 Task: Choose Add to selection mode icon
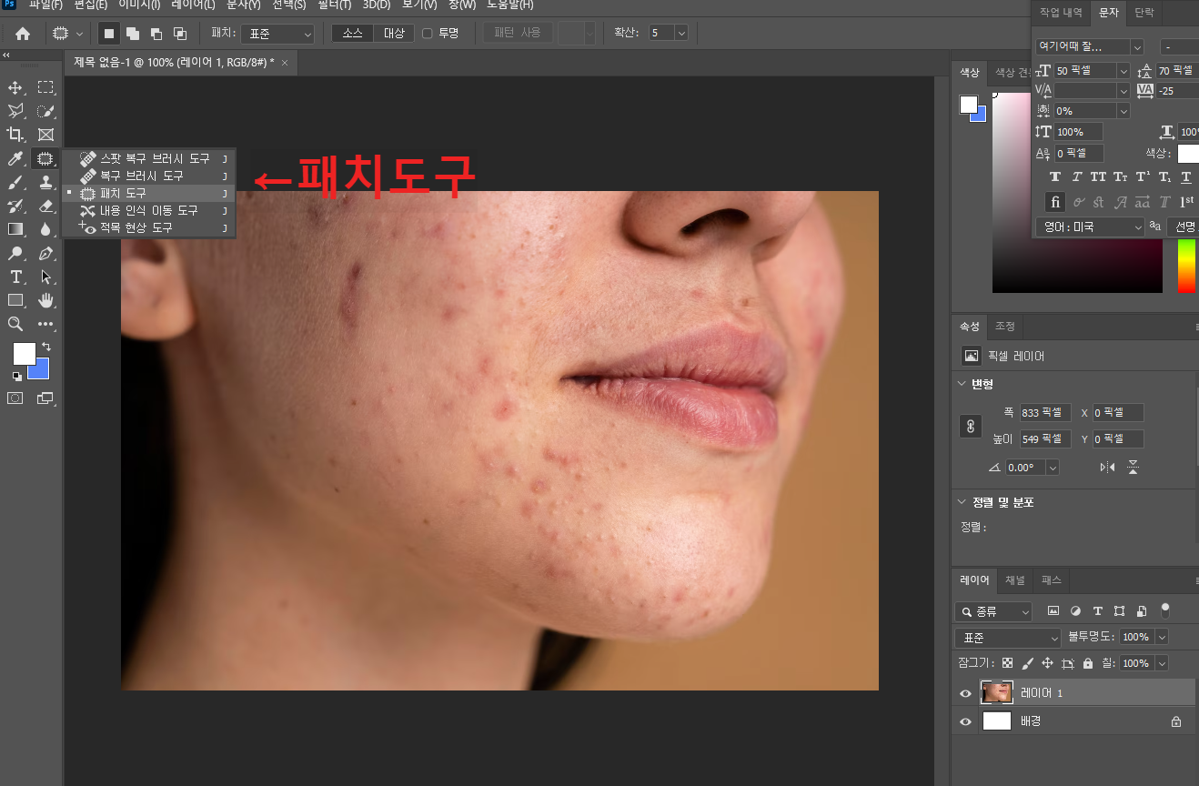click(133, 34)
